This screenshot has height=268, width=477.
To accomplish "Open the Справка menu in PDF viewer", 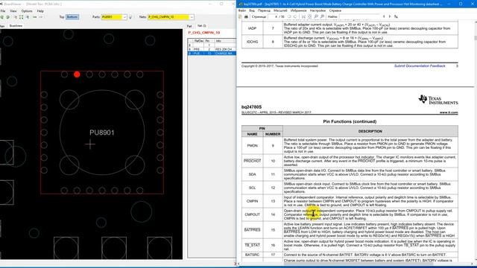I will pyautogui.click(x=335, y=10).
